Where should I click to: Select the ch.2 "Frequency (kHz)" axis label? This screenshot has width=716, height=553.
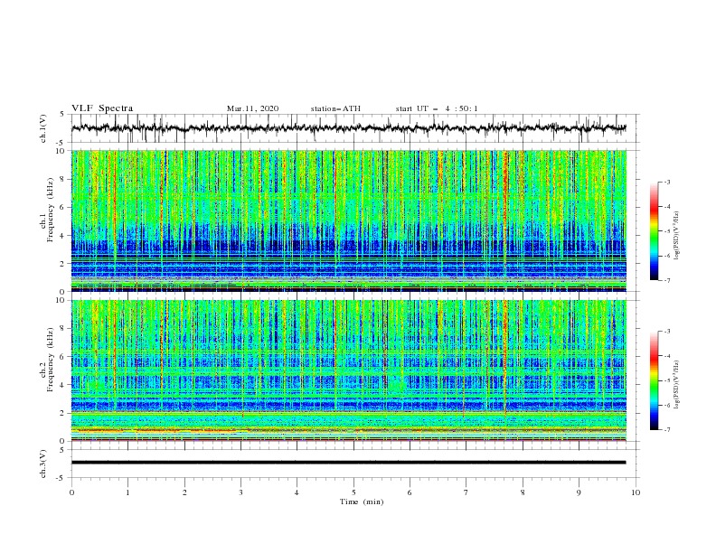pyautogui.click(x=51, y=360)
